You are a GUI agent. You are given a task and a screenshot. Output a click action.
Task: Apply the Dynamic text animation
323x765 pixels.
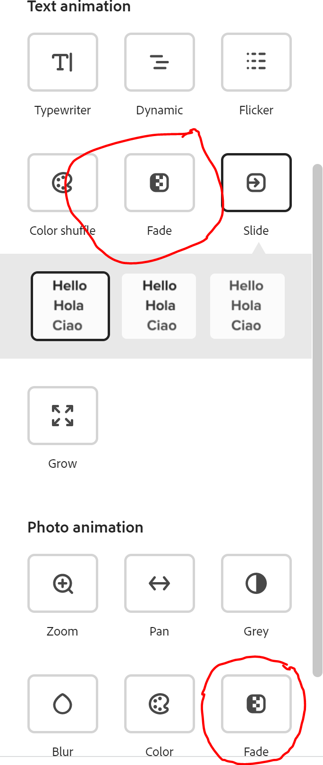159,62
